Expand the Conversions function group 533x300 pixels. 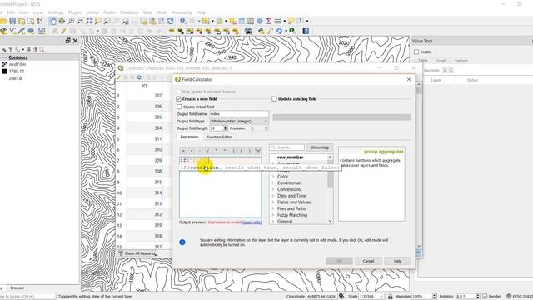tap(273, 189)
